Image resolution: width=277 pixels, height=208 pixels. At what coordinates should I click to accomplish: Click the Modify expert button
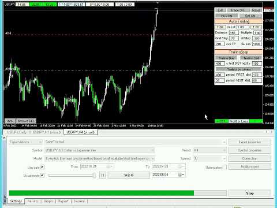click(x=250, y=166)
